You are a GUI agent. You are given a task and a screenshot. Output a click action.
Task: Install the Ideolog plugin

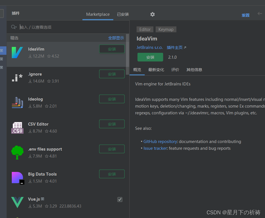pos(112,99)
